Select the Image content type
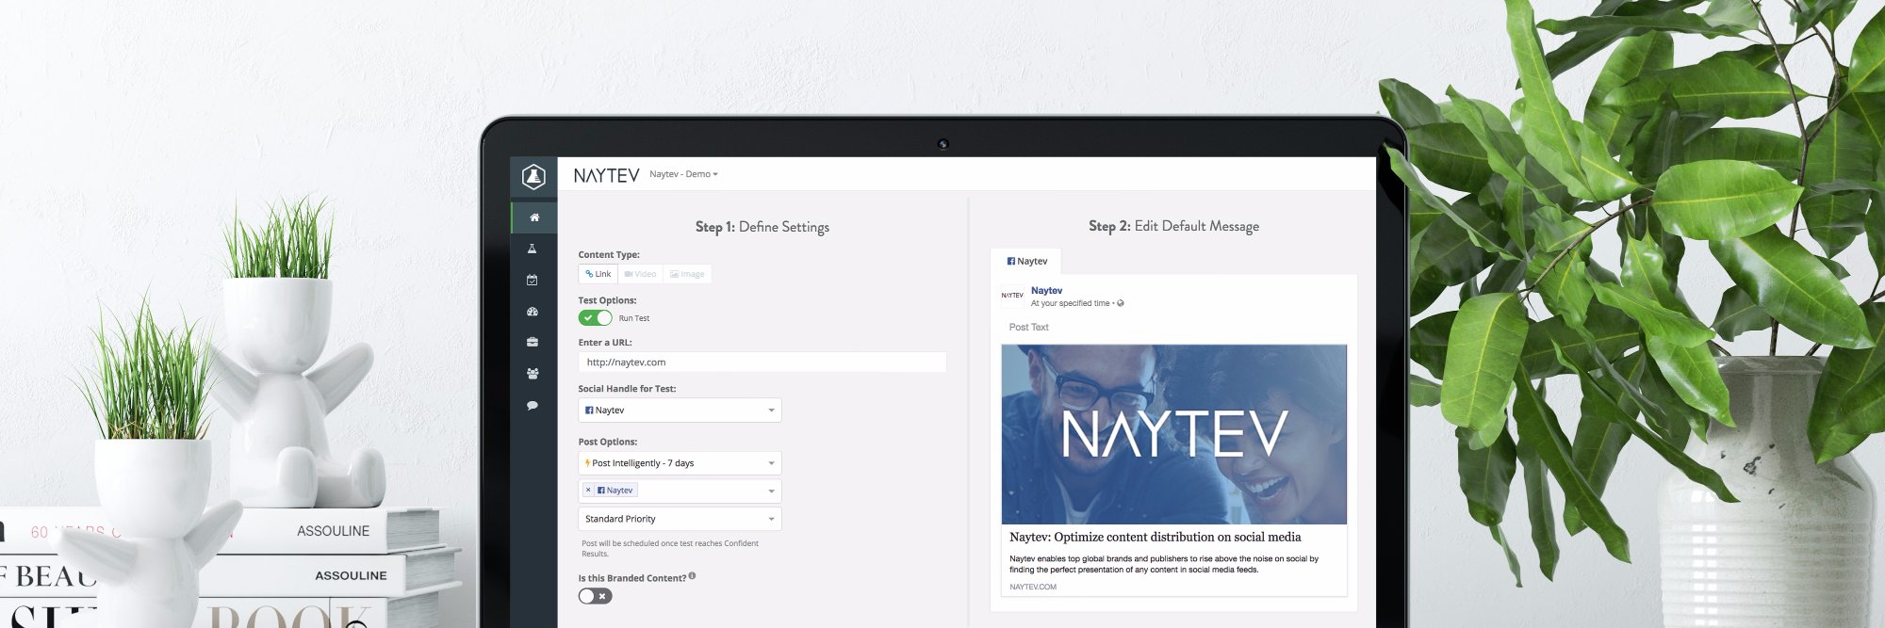 [x=687, y=274]
